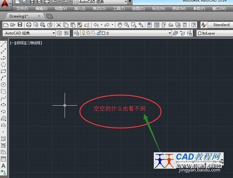Open a drawing file from toolbar
The image size is (233, 178).
click(x=13, y=25)
